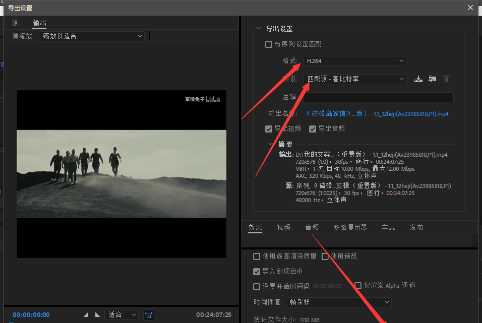Toggle the aspect ratio correction icon
The width and height of the screenshot is (482, 323).
point(149,314)
